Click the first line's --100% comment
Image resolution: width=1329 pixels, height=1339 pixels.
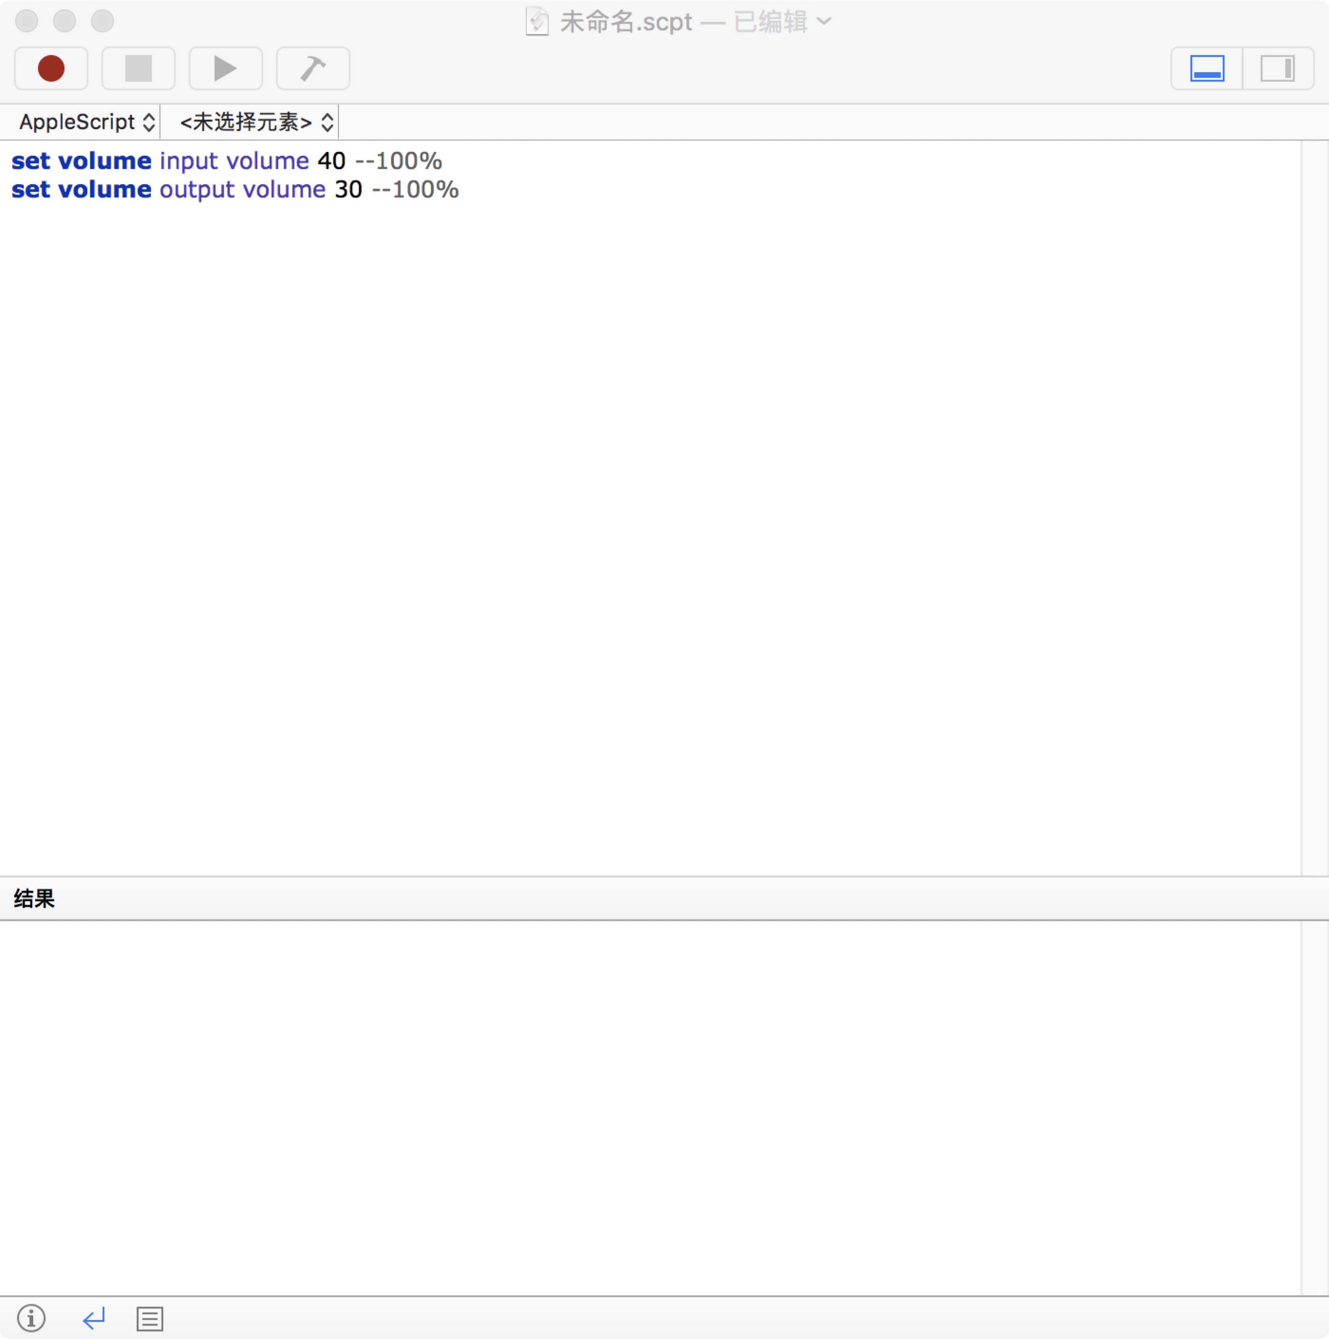click(398, 161)
